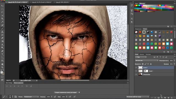
Task: Create a new layer
Action: pos(168,98)
